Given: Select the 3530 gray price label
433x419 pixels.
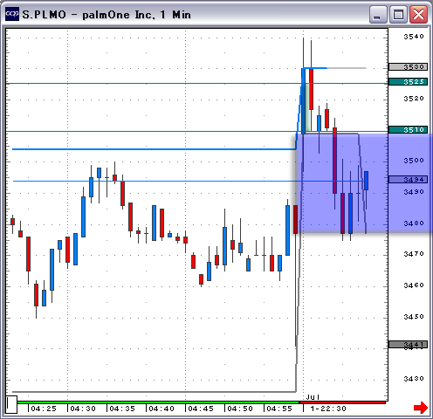Looking at the screenshot, I should point(408,67).
